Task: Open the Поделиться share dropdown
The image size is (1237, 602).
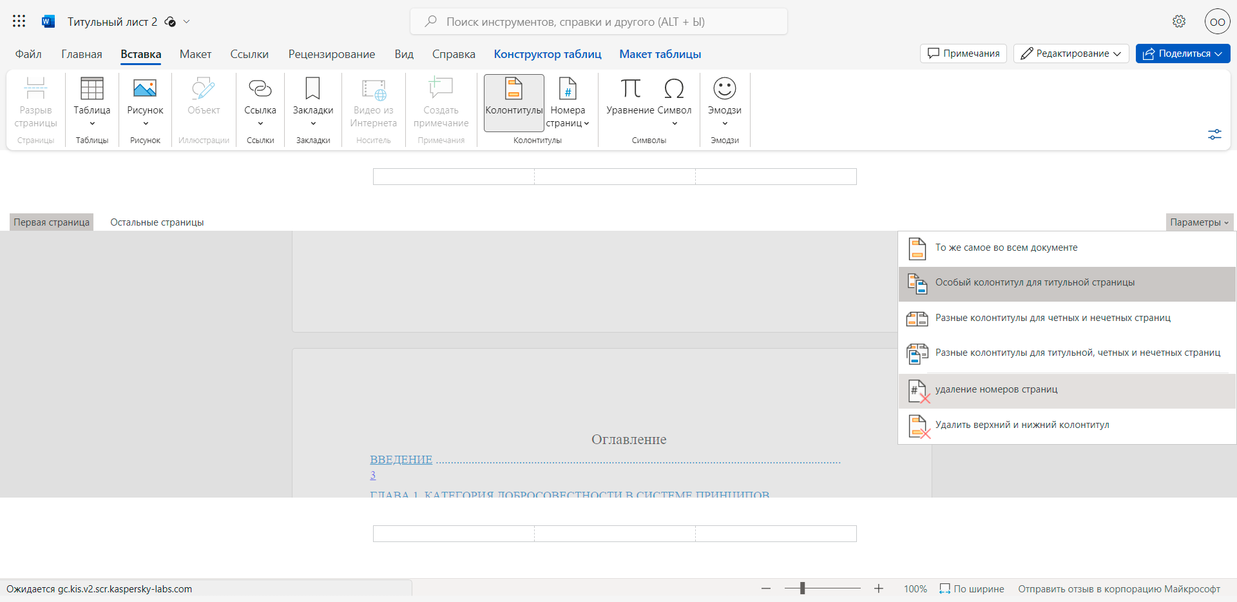Action: click(1183, 53)
